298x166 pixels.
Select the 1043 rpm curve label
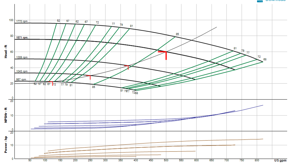tap(22, 71)
